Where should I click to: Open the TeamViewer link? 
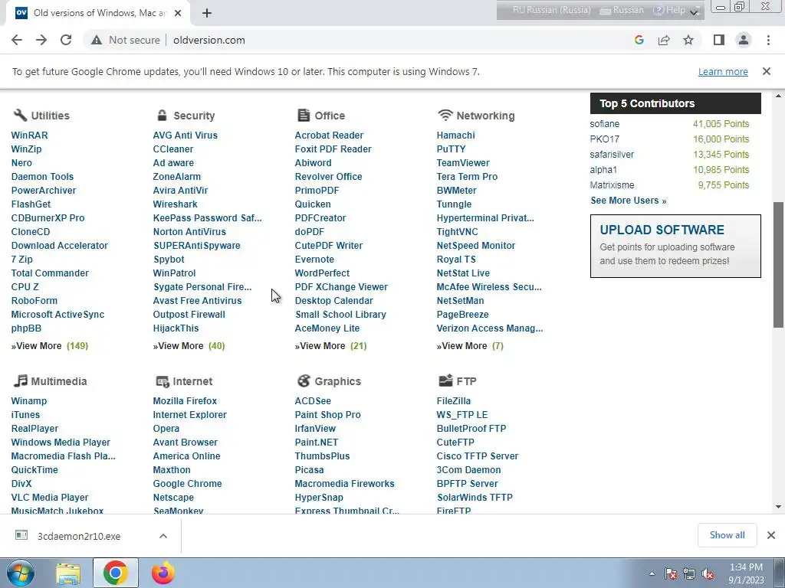tap(463, 162)
